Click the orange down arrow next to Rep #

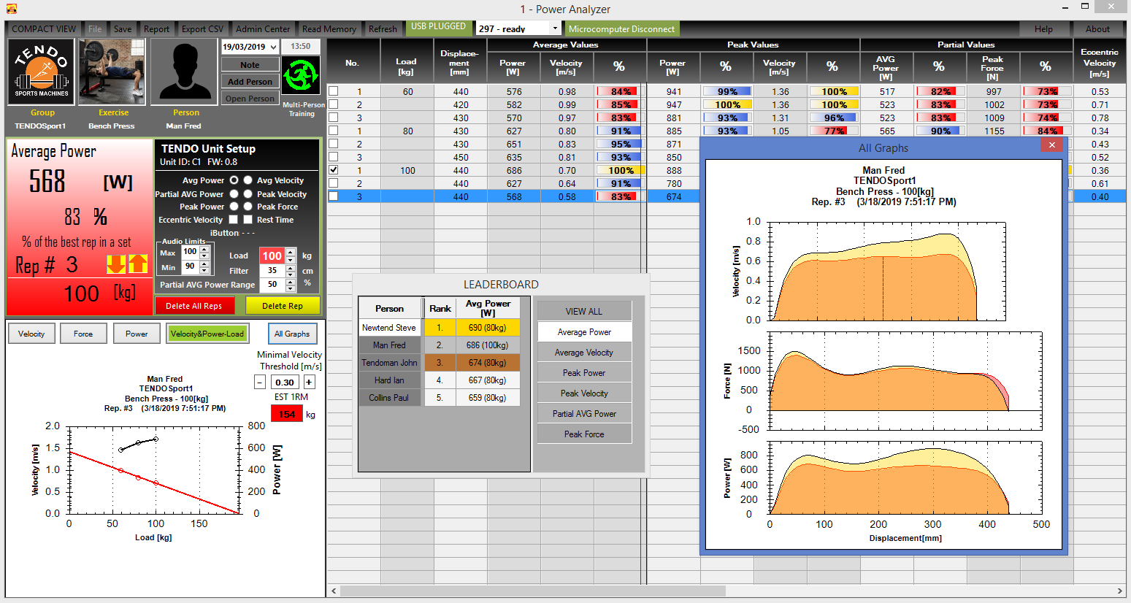pyautogui.click(x=116, y=264)
